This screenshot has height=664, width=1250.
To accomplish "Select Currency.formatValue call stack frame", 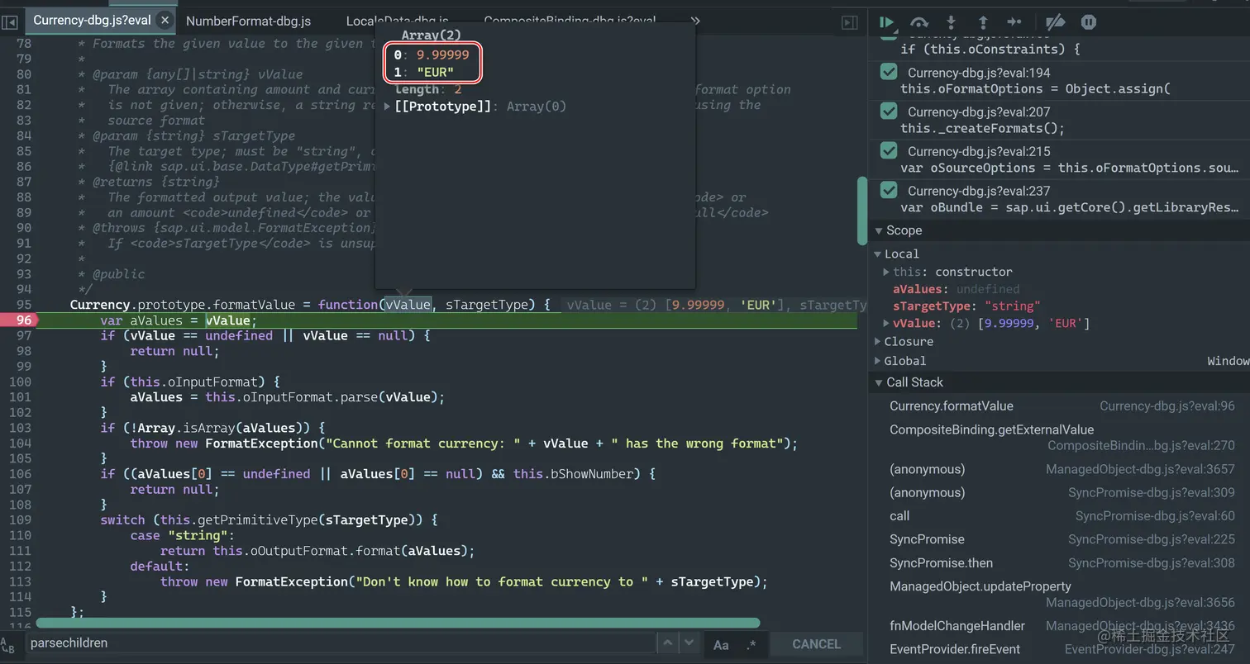I will [951, 406].
